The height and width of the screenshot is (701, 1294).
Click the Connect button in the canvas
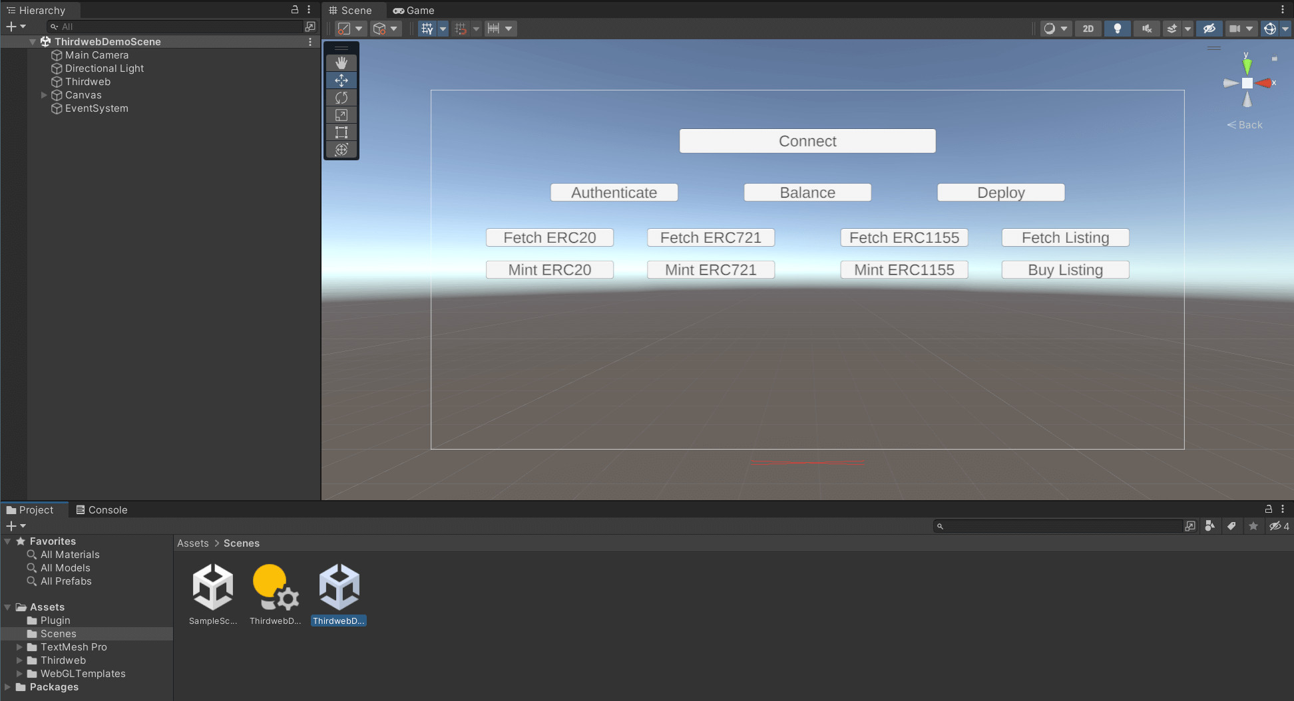807,140
